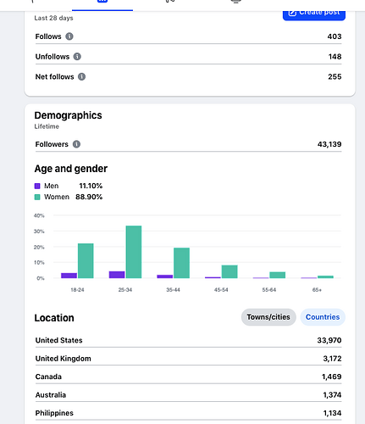Click the Men bar for 18-24

coord(69,276)
